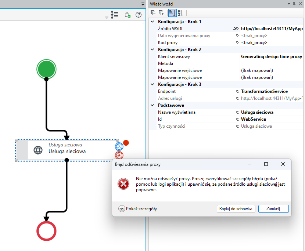
Task: Click the Mapowanie wejściowe '(Brak mapowań)' value
Action: click(x=257, y=70)
